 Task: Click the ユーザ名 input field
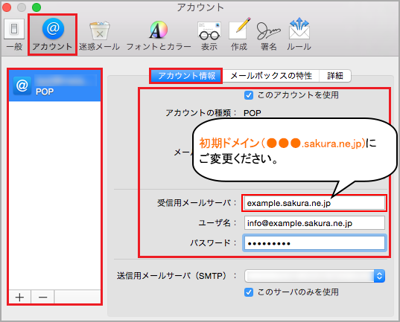pyautogui.click(x=314, y=223)
